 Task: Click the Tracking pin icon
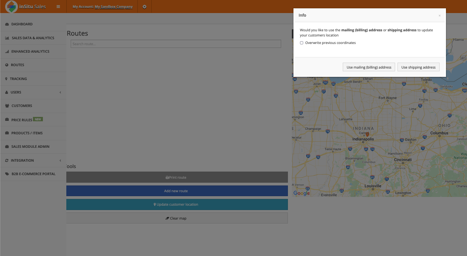[x=6, y=79]
